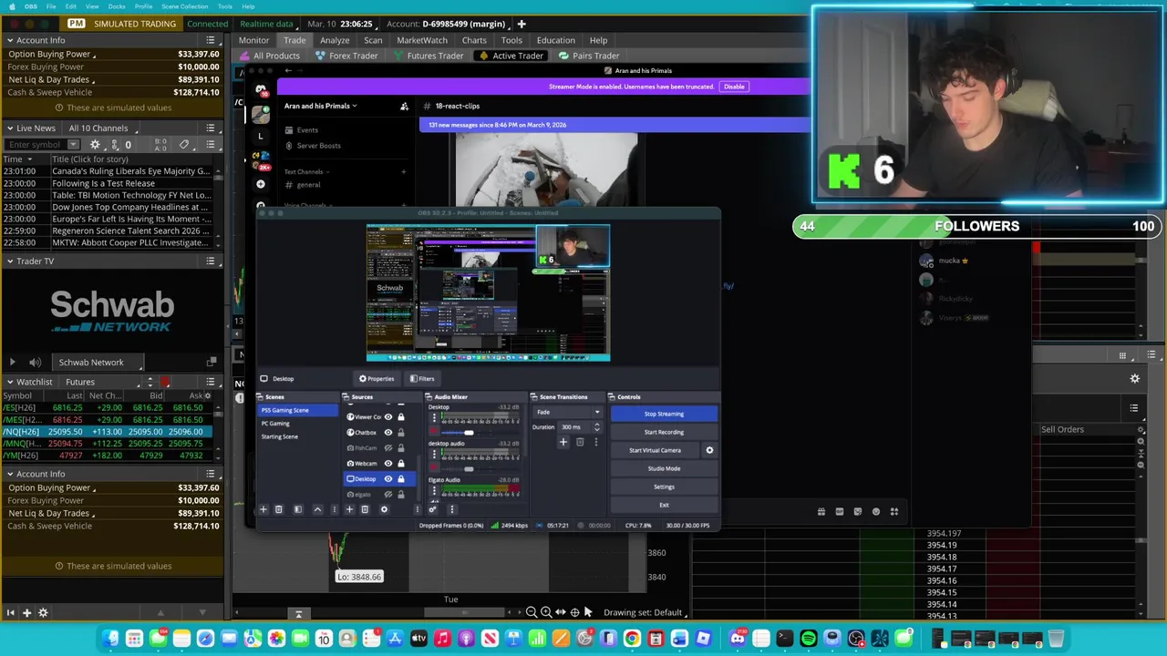Play the Trader TV stream
Screen dimensions: 1167x656
(12, 363)
